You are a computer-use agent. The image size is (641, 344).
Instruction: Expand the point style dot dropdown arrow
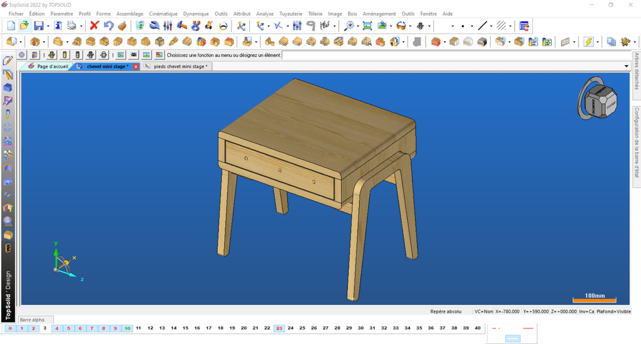click(472, 26)
